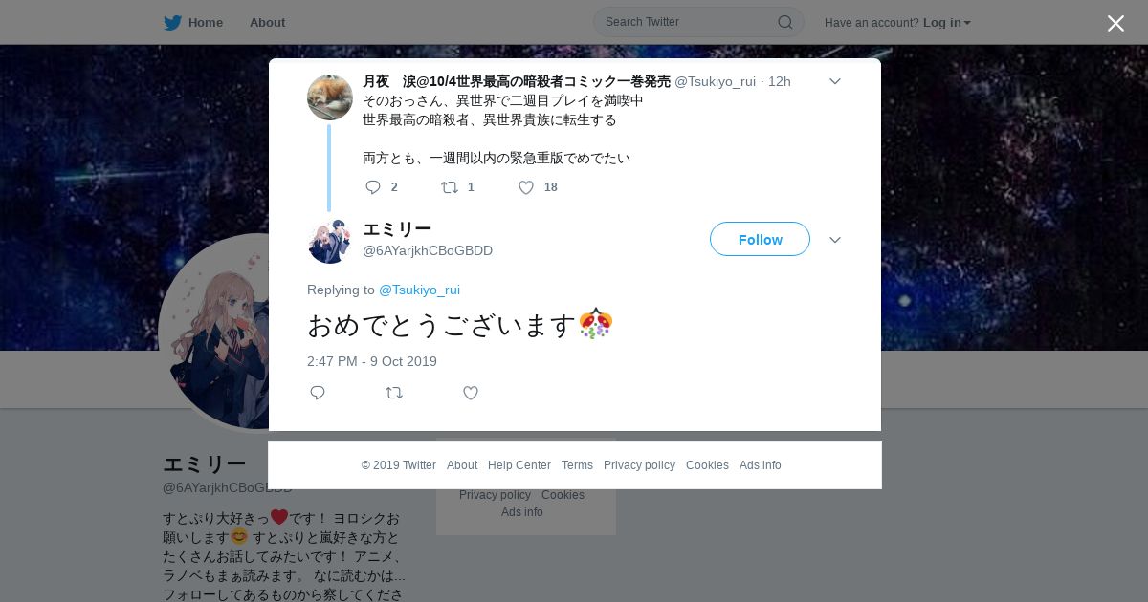Click the Twitter bird logo icon
The height and width of the screenshot is (602, 1148).
pos(172,23)
